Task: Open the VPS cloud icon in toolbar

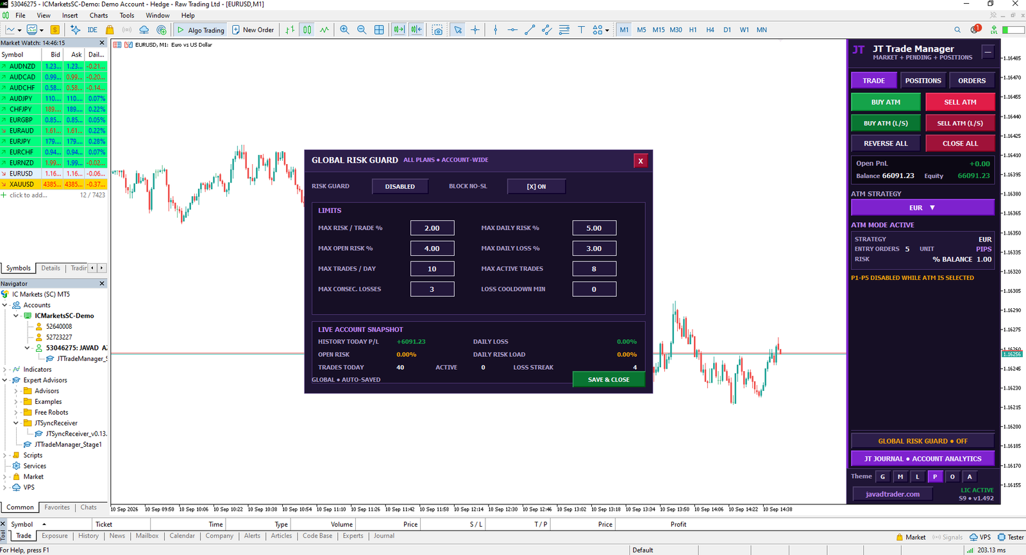Action: click(144, 29)
